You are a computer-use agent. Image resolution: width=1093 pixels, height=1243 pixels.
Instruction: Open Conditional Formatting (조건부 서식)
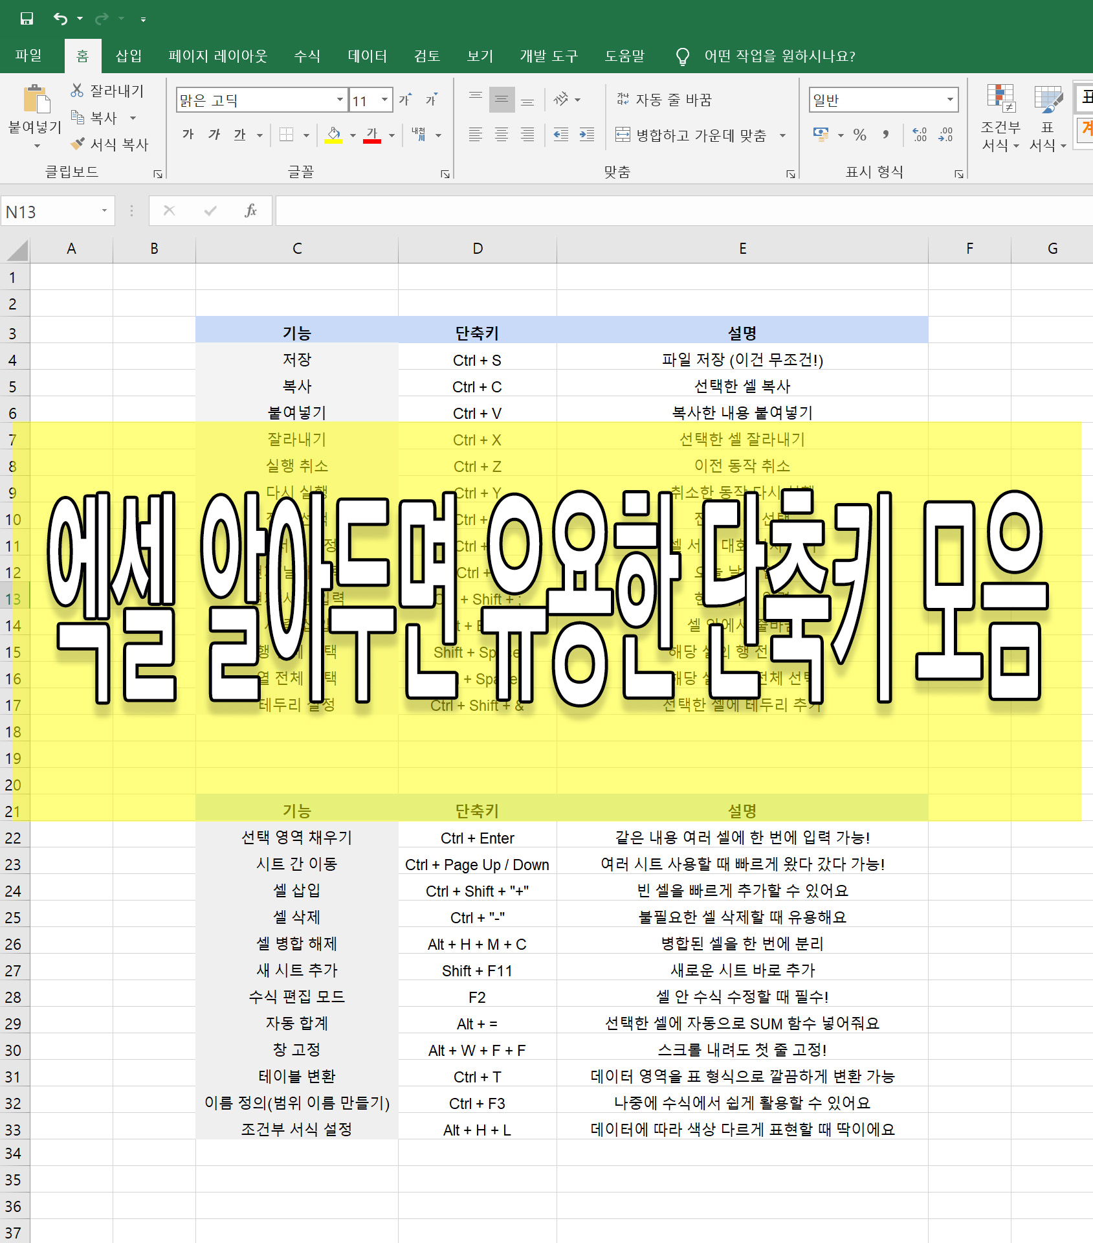[x=1000, y=118]
